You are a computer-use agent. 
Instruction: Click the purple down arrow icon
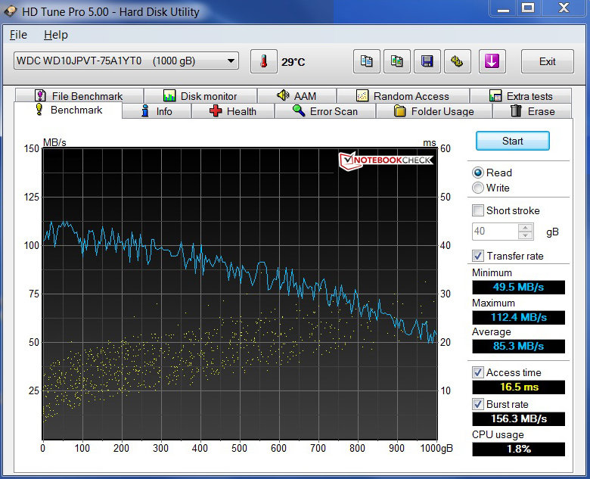(492, 61)
